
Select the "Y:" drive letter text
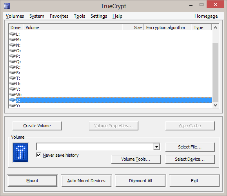pos(18,106)
